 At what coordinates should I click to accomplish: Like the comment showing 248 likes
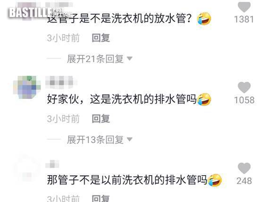(244, 168)
